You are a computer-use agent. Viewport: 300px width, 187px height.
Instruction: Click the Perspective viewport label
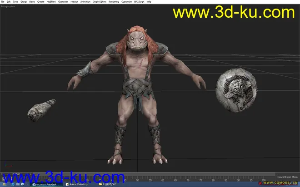click(8, 6)
